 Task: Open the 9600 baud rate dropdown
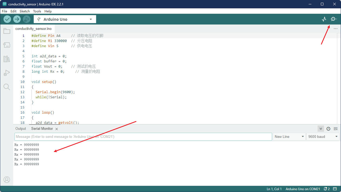(323, 137)
